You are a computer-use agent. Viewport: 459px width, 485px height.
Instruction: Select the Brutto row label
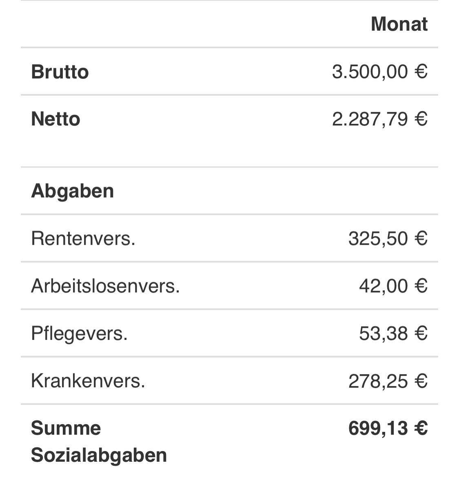(x=60, y=72)
